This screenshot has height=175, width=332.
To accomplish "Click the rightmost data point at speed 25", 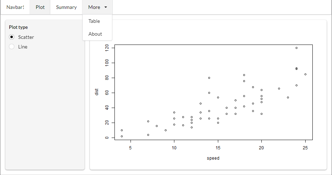I will (305, 74).
